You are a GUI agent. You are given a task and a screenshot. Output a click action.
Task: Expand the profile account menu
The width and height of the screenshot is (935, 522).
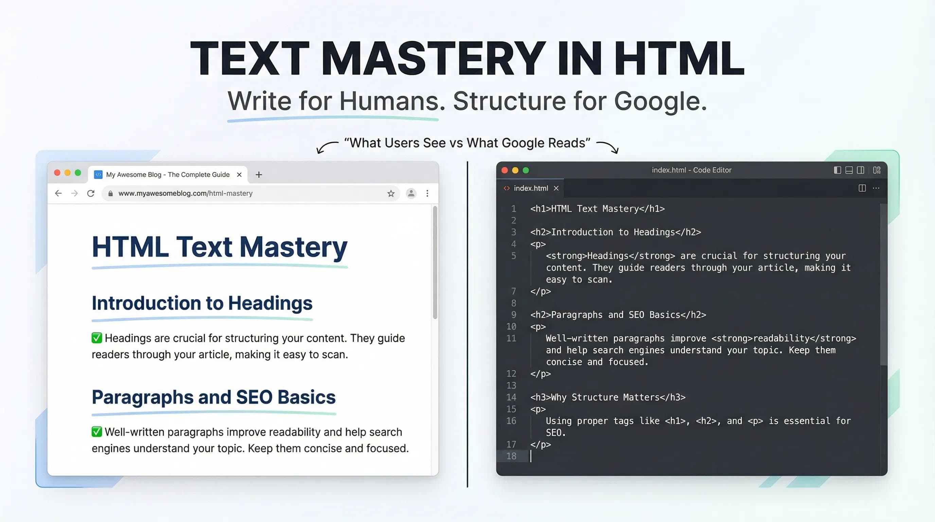coord(411,193)
